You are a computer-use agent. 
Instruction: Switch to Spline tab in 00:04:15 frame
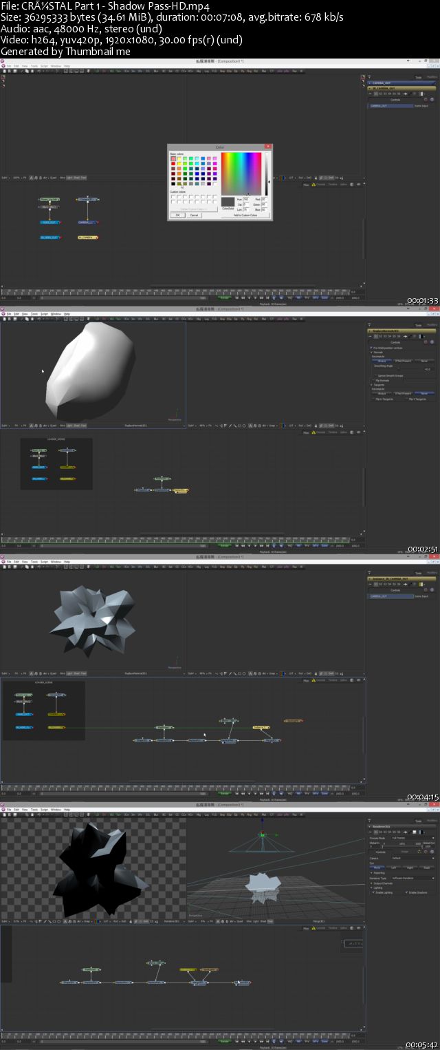(x=343, y=680)
